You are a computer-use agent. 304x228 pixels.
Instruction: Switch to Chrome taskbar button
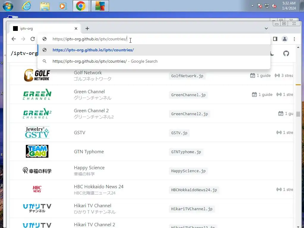(x=81, y=6)
